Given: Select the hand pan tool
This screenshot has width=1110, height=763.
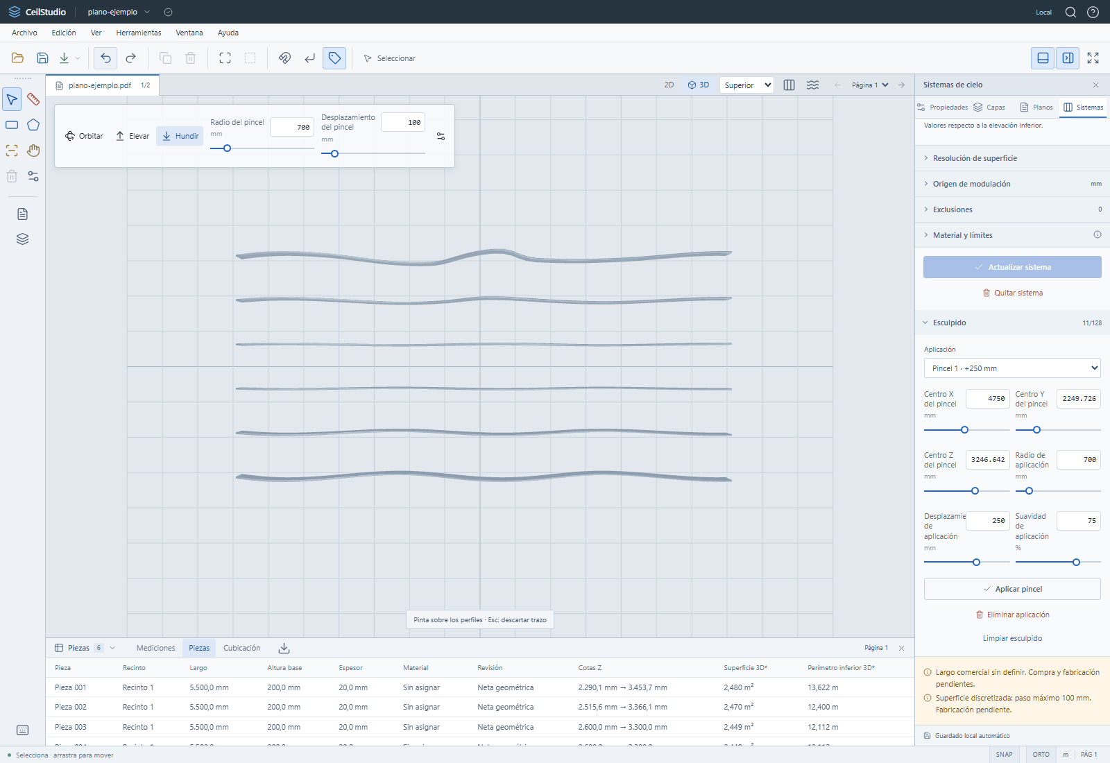Looking at the screenshot, I should [33, 151].
